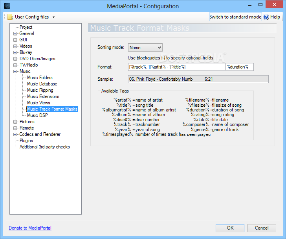Click the 'Sorting mode:' label
This screenshot has height=239, width=286.
click(x=111, y=47)
